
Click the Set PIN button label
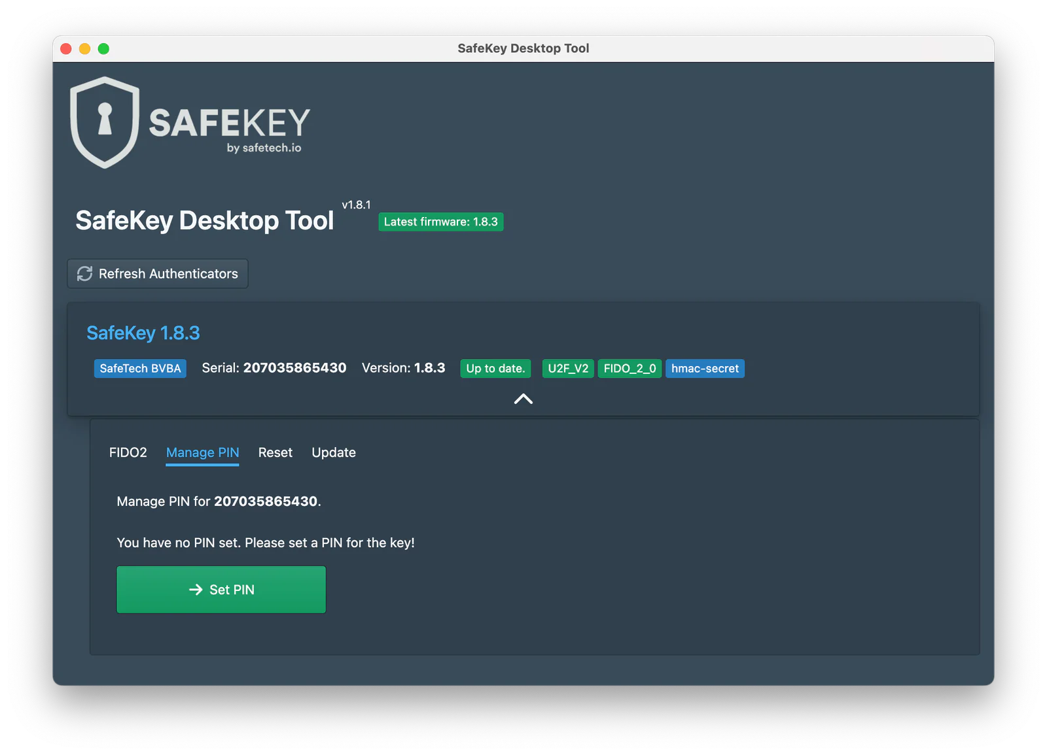pyautogui.click(x=232, y=590)
